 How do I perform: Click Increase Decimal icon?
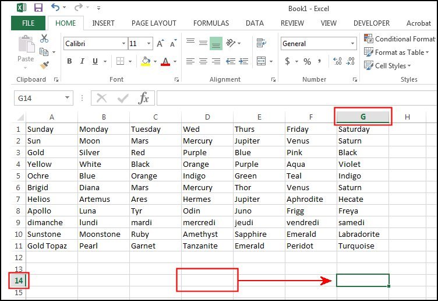(x=337, y=61)
